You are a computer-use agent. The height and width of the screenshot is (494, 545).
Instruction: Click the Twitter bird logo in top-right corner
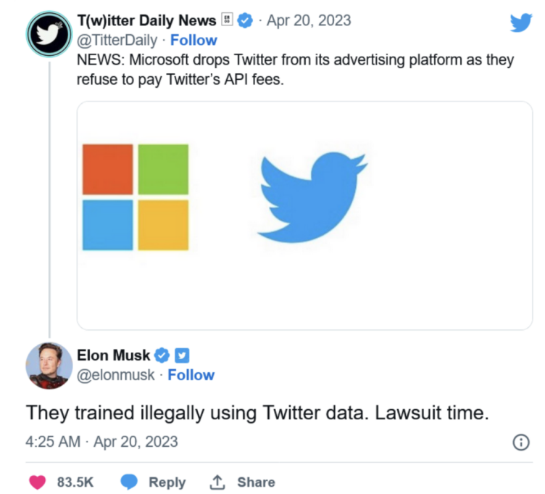point(520,22)
